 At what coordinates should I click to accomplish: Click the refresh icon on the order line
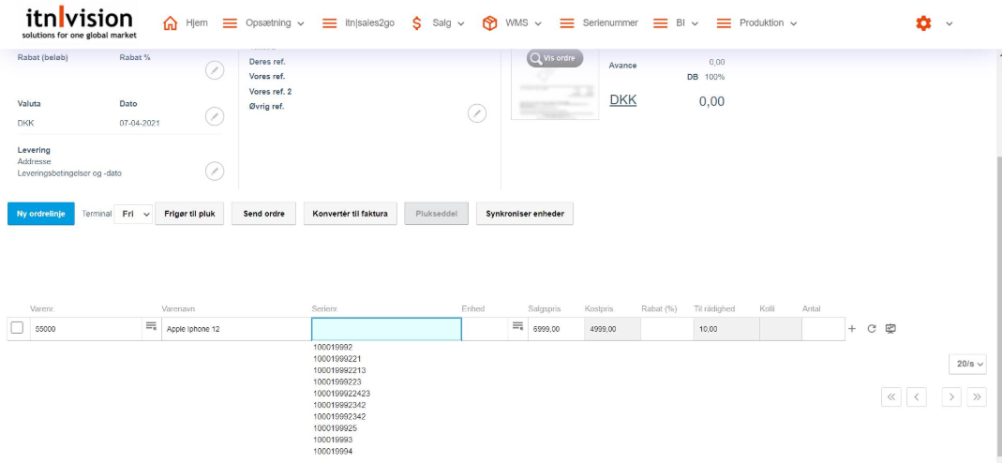pos(872,329)
